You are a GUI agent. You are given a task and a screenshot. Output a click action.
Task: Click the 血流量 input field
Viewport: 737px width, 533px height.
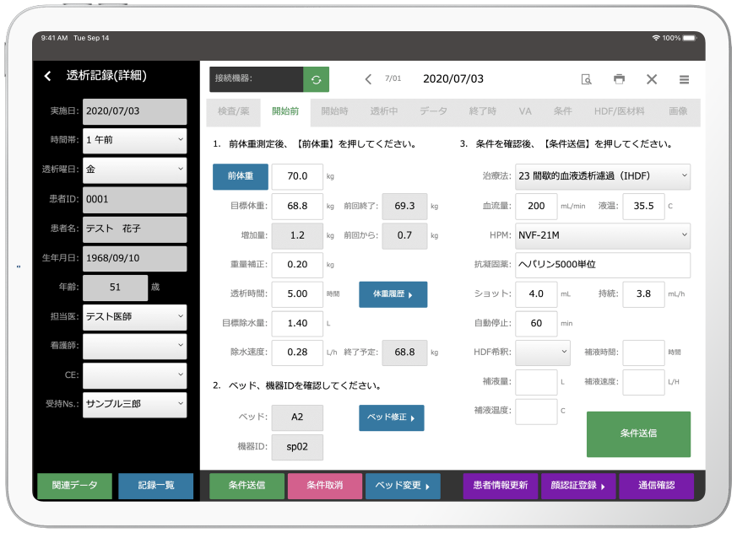pos(536,207)
